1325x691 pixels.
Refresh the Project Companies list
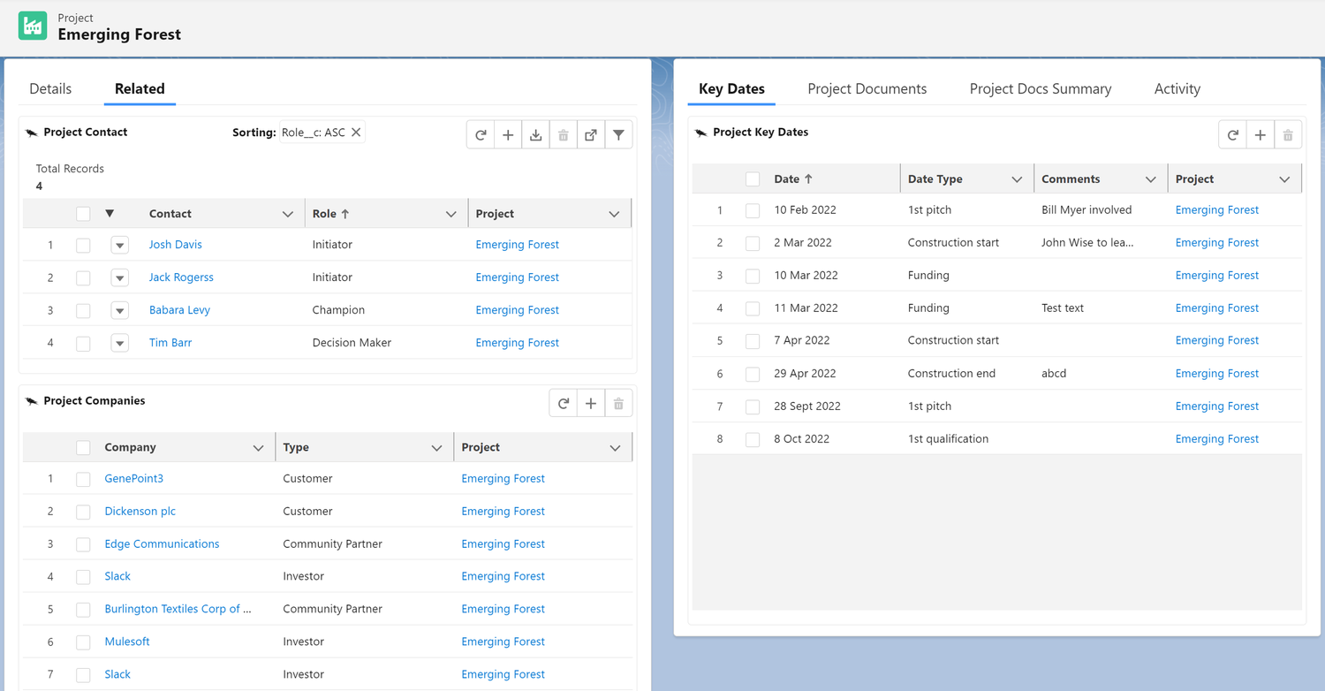564,404
